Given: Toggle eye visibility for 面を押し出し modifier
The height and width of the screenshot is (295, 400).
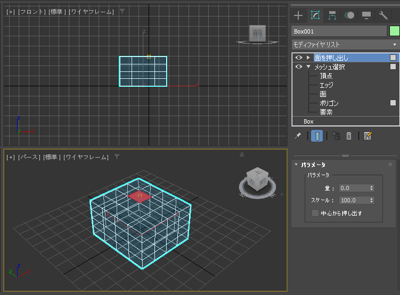Looking at the screenshot, I should (x=299, y=58).
